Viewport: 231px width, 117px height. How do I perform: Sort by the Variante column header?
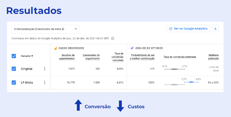tap(27, 56)
